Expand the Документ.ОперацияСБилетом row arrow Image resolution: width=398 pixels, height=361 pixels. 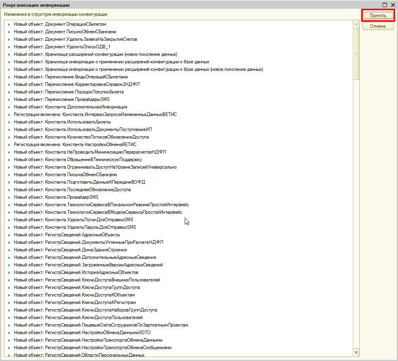pyautogui.click(x=9, y=25)
